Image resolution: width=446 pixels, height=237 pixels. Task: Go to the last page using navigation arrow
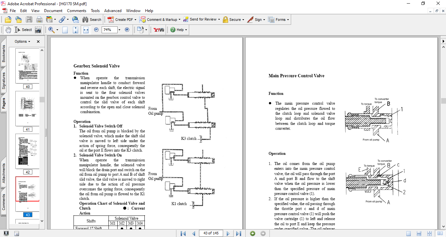tap(239, 233)
